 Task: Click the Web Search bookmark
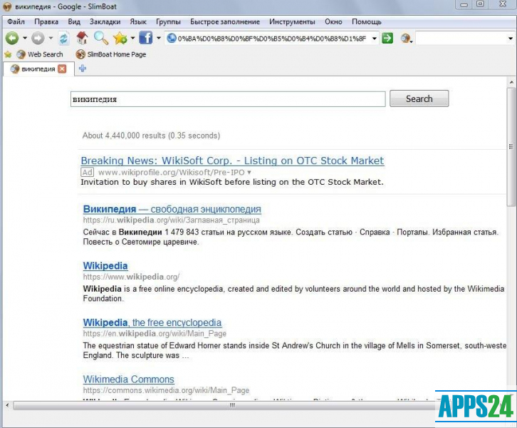40,54
